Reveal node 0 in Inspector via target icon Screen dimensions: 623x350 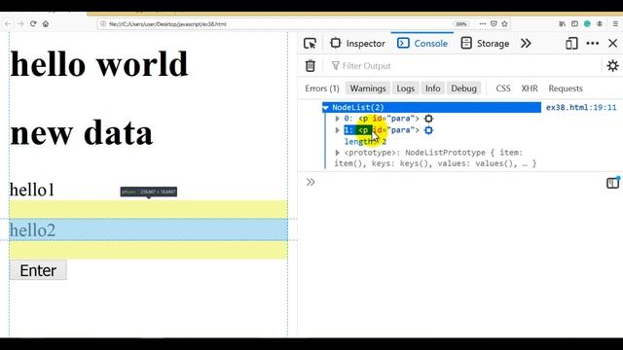click(428, 119)
